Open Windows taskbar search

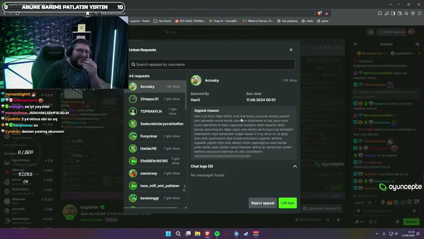coord(178,234)
